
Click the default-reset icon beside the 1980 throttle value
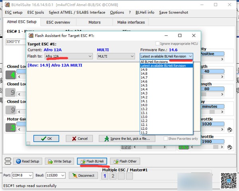coord(229,147)
